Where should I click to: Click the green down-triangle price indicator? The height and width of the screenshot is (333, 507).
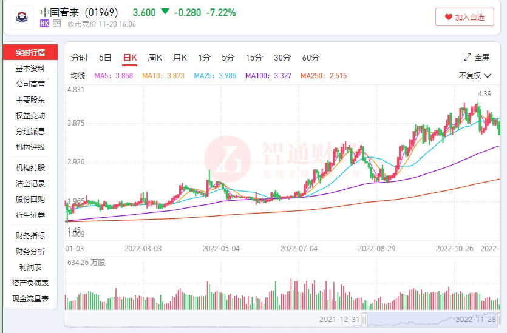[x=165, y=12]
